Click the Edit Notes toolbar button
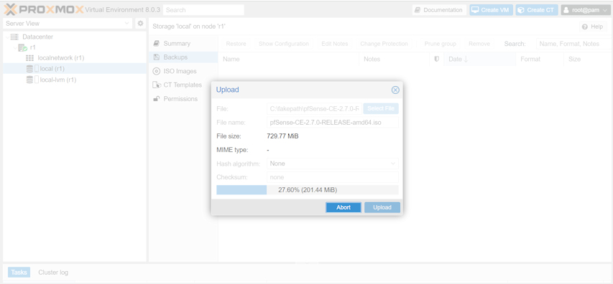Screen dimensions: 613x284 coord(335,44)
